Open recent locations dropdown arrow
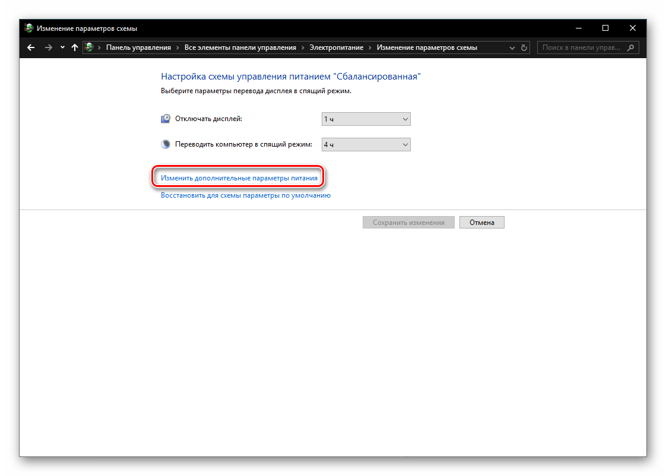666x476 pixels. [62, 47]
